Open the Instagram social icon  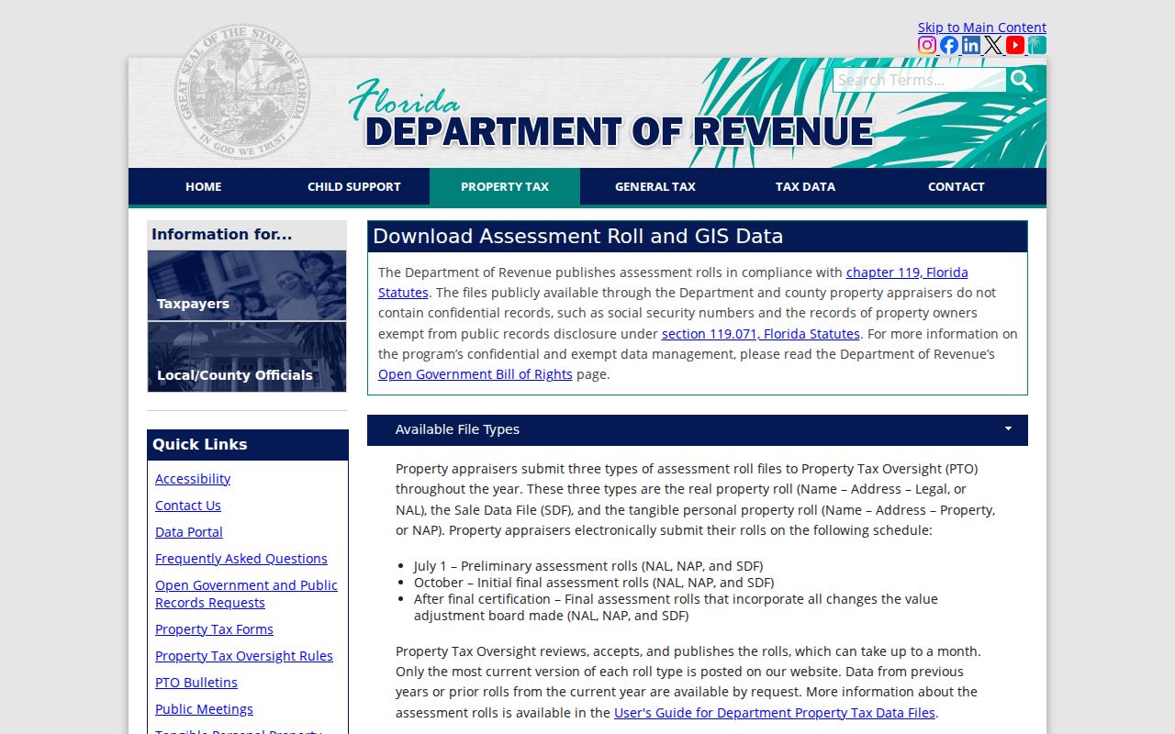point(927,45)
